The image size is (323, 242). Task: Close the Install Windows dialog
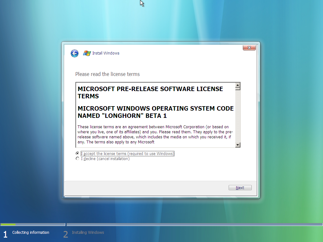[249, 48]
